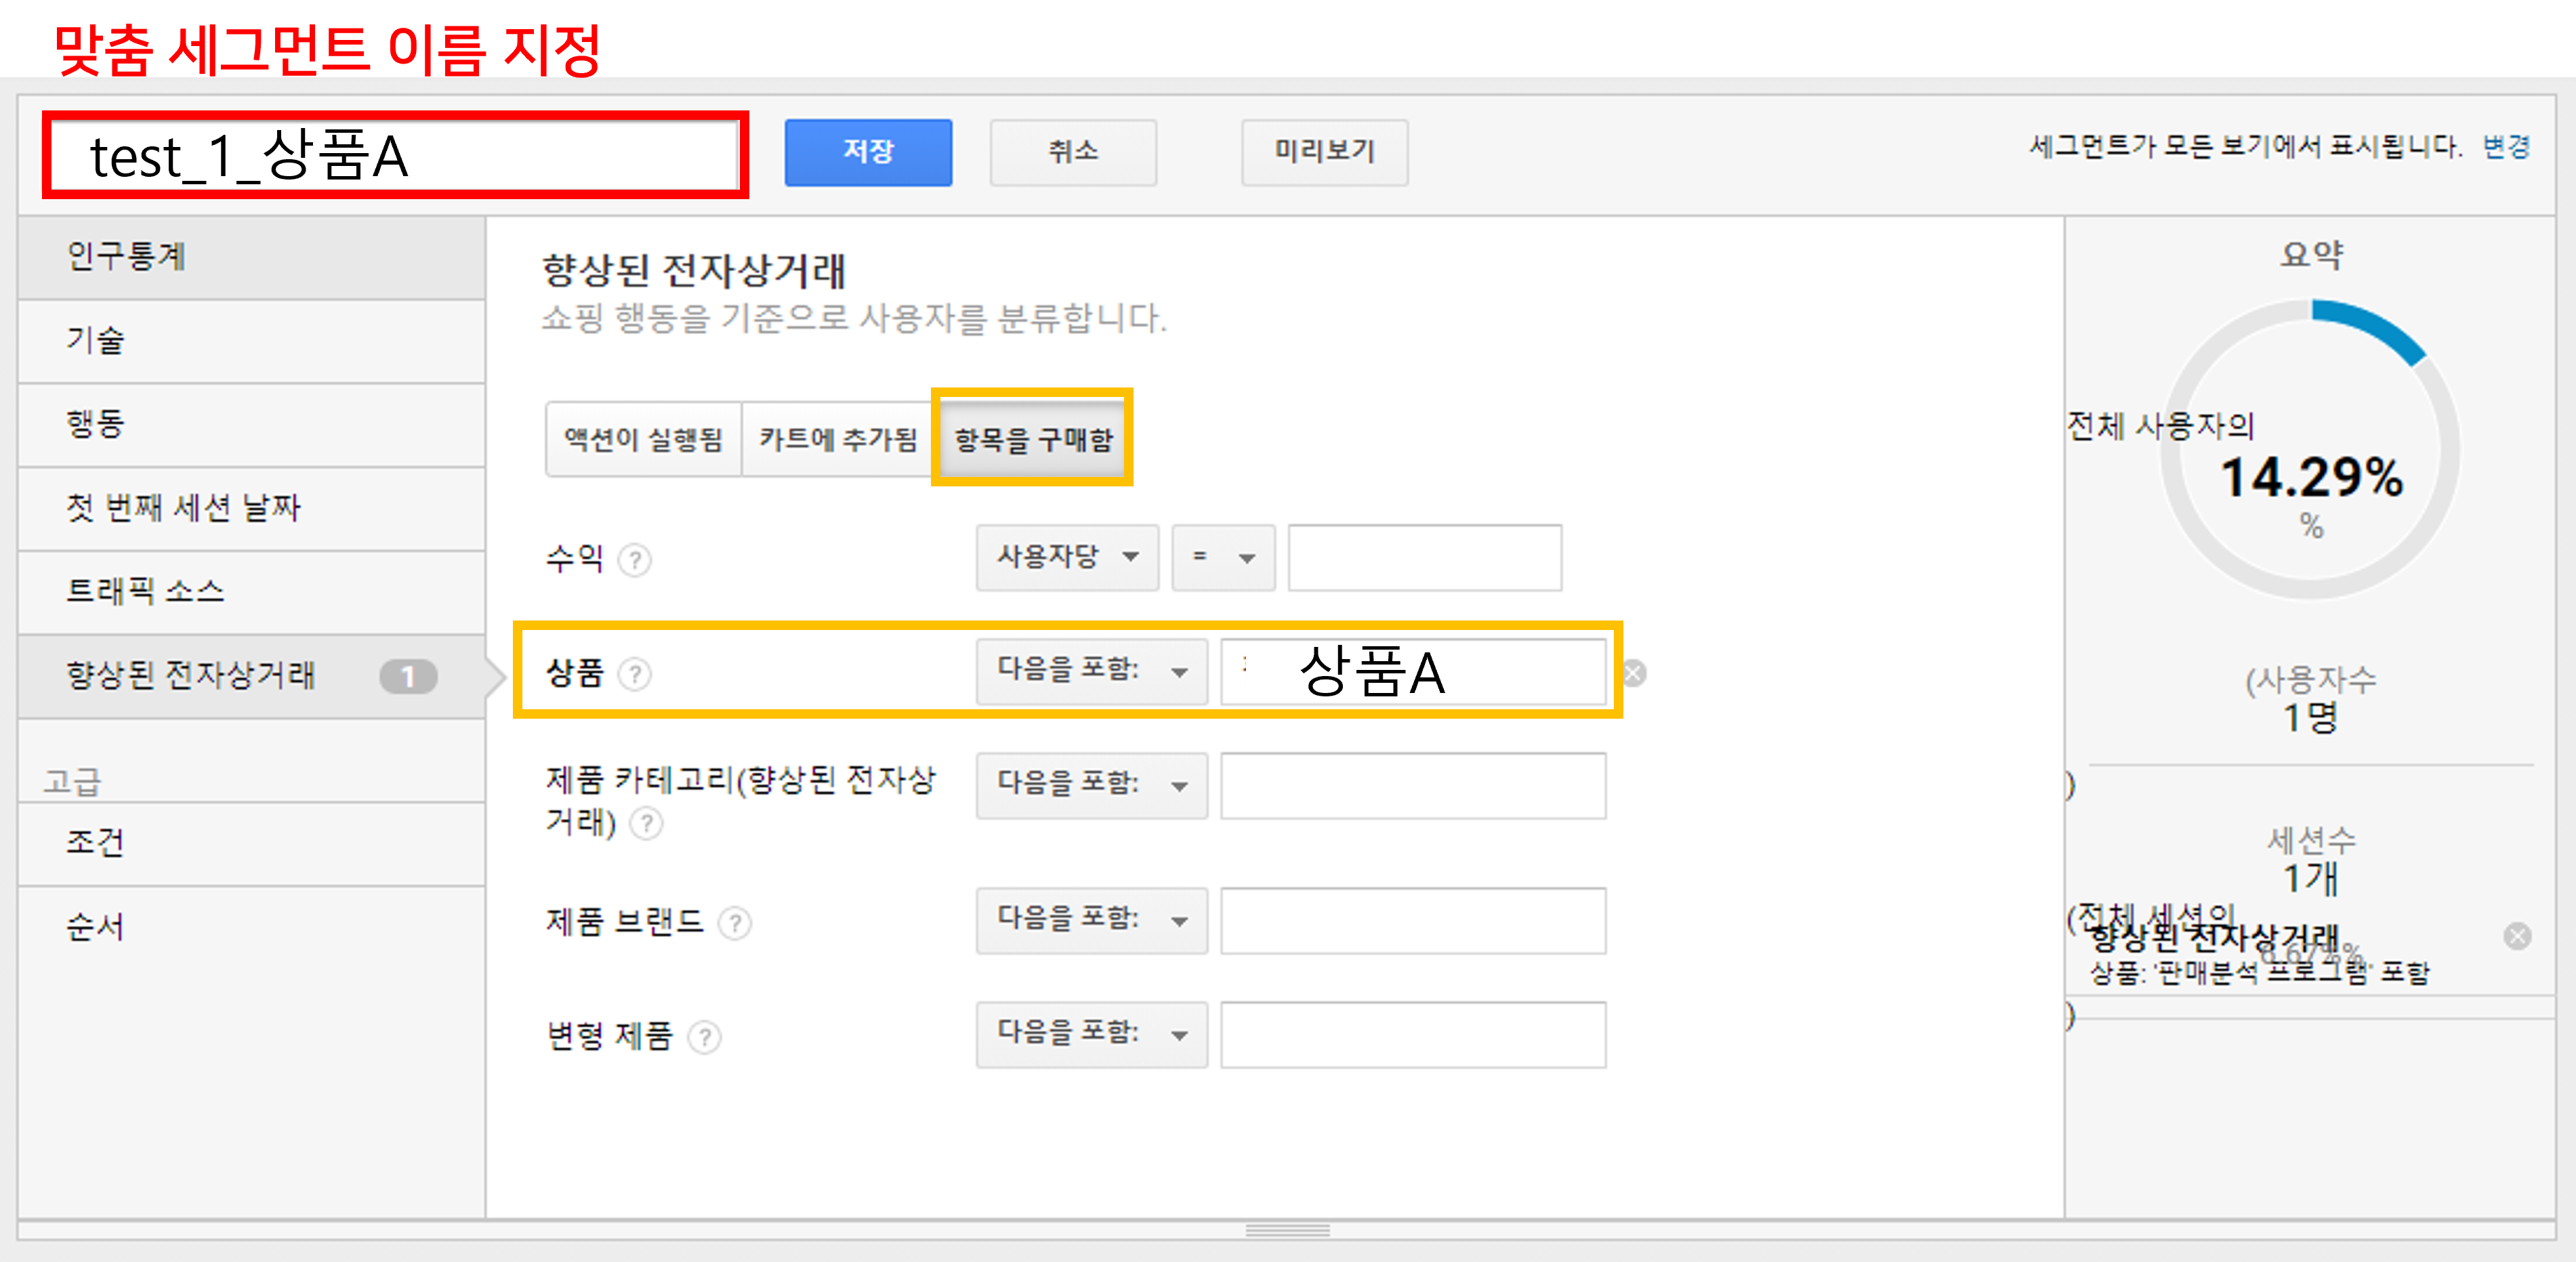Select the 액션이 실행됨 toggle option
The height and width of the screenshot is (1262, 2576).
[x=643, y=439]
